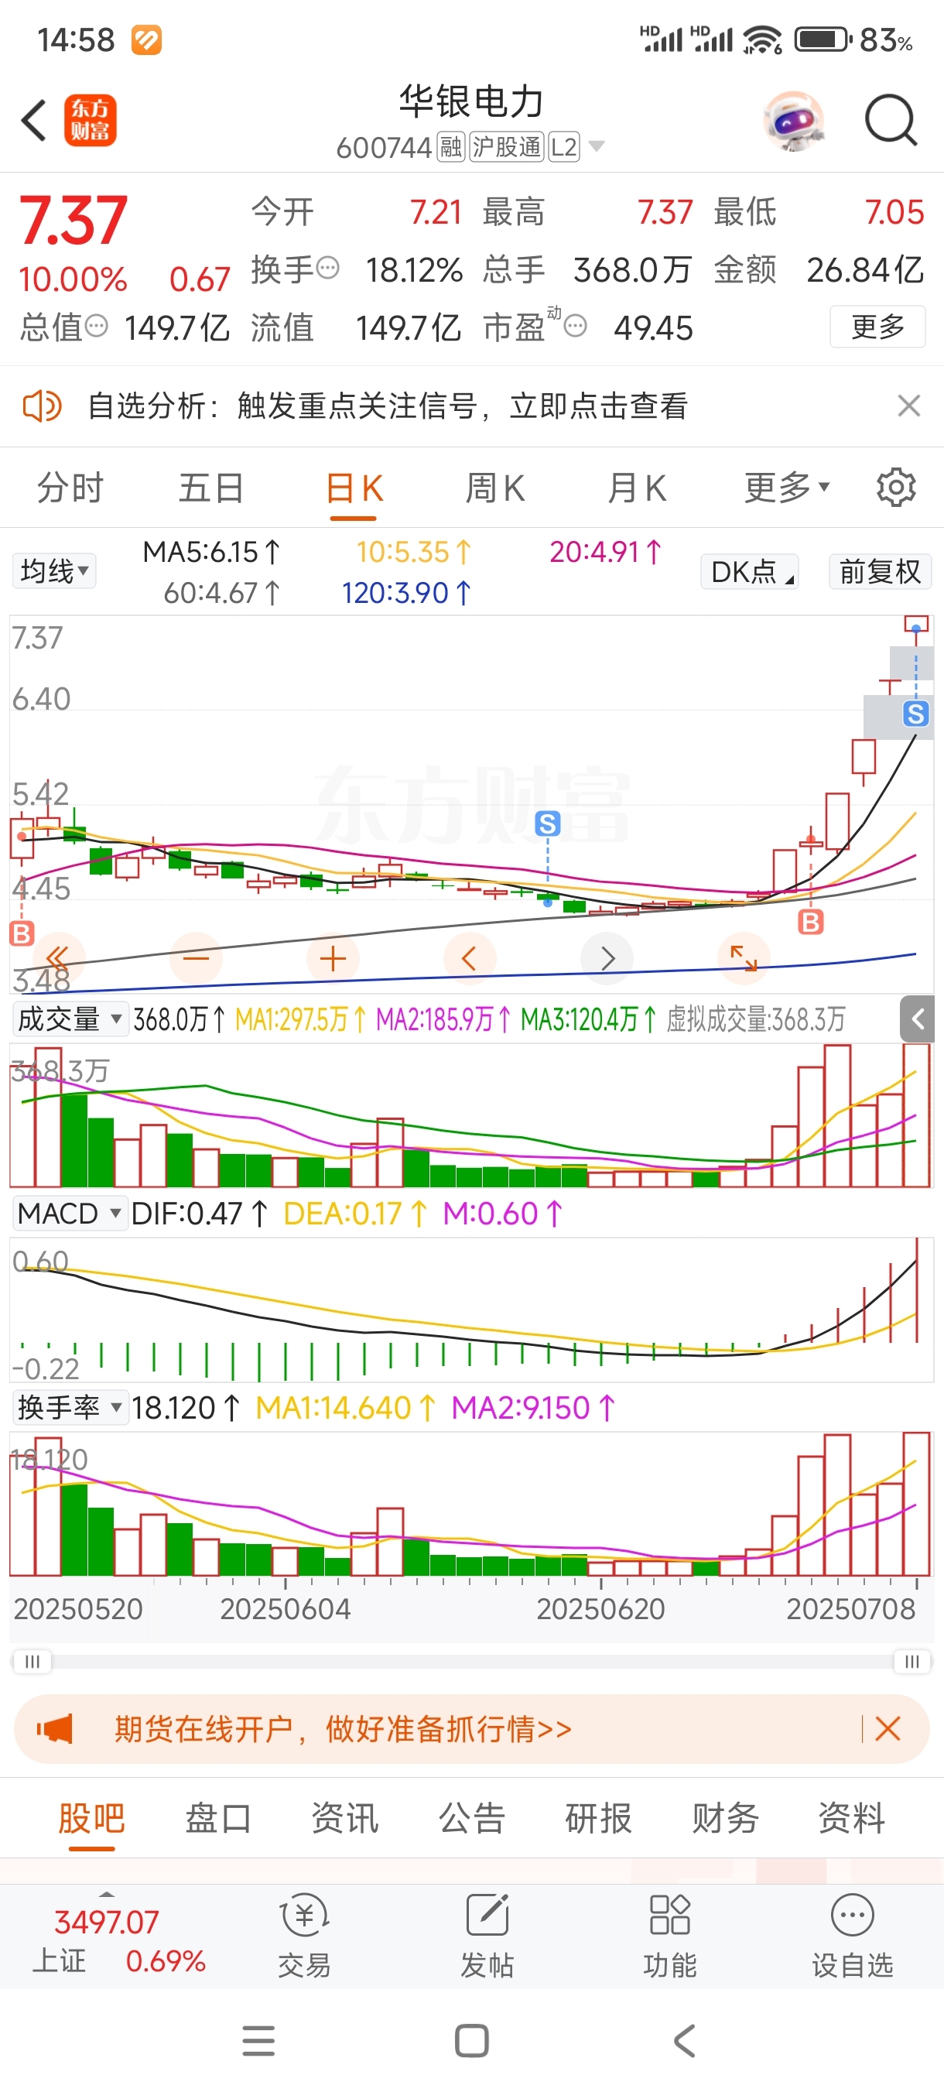Image resolution: width=944 pixels, height=2099 pixels.
Task: Tap the back arrow in header
Action: [x=32, y=121]
